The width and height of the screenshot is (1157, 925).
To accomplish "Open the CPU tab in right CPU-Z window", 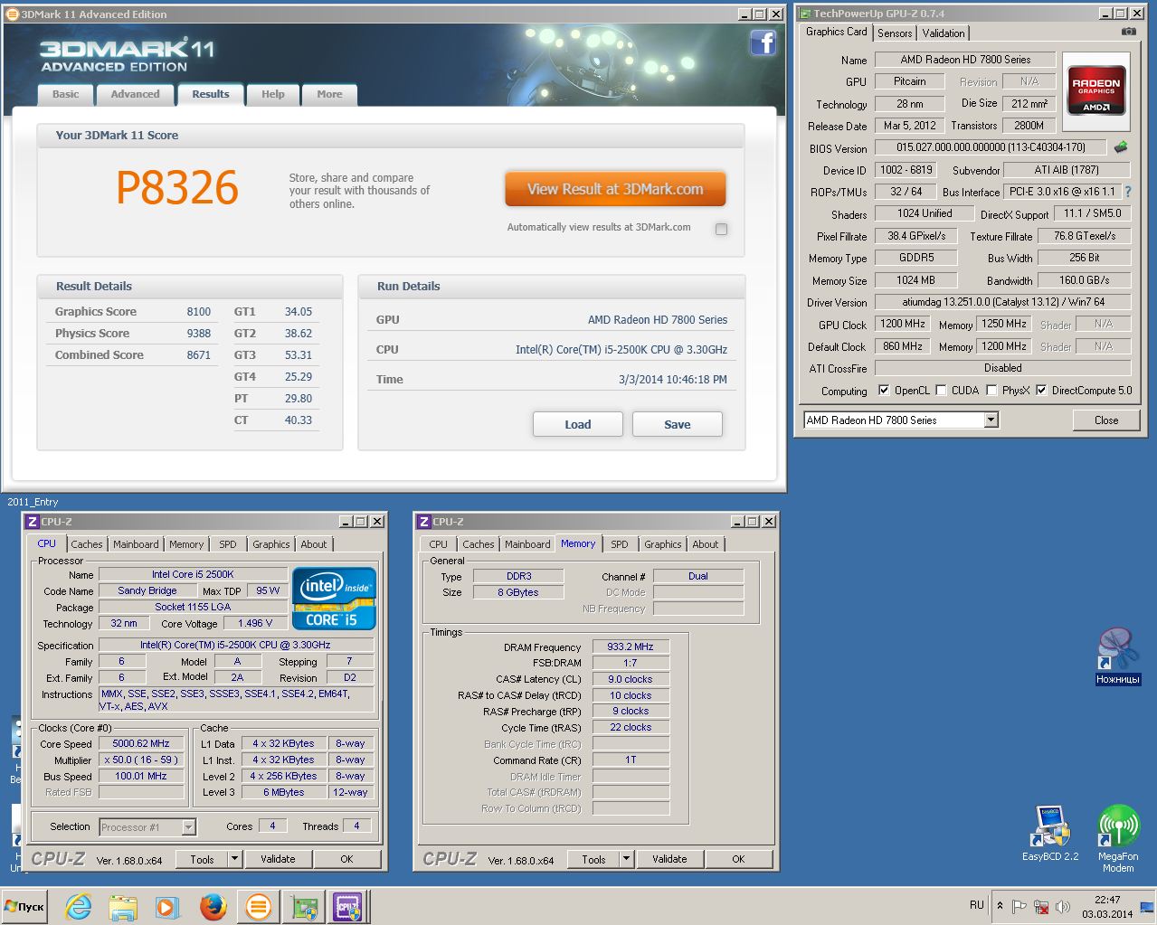I will (x=438, y=544).
